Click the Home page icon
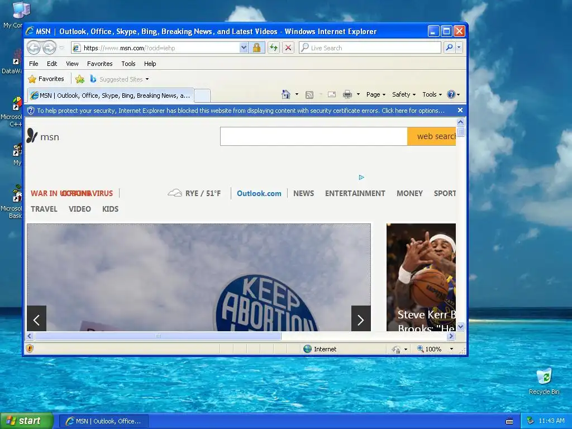Image resolution: width=572 pixels, height=429 pixels. 285,94
